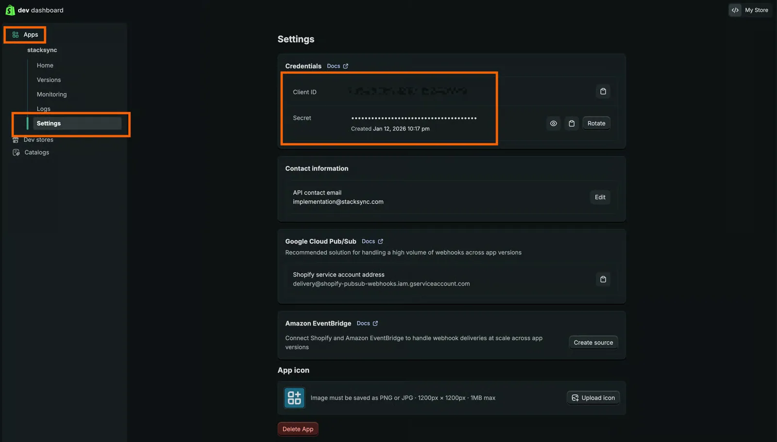Click the masked Secret value dots

pyautogui.click(x=414, y=118)
